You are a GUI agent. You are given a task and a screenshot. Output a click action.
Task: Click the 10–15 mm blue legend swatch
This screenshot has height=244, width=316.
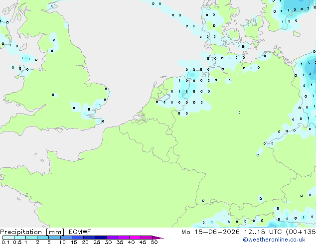(x=66, y=238)
